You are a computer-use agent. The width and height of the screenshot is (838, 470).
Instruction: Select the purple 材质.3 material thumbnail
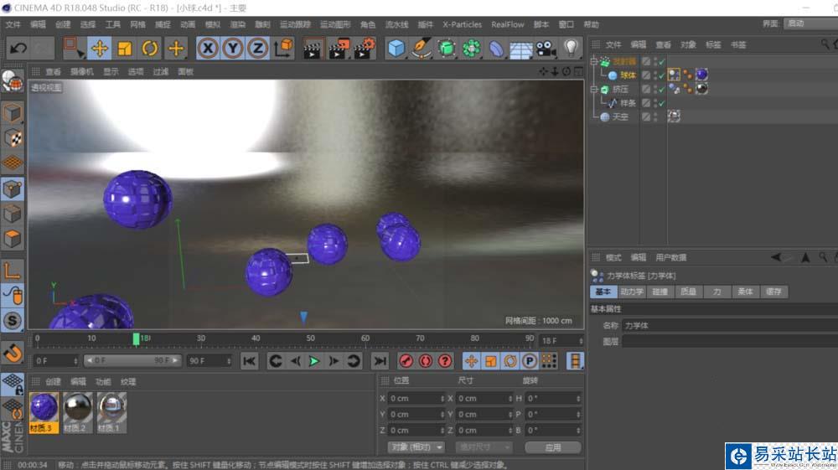[x=44, y=408]
